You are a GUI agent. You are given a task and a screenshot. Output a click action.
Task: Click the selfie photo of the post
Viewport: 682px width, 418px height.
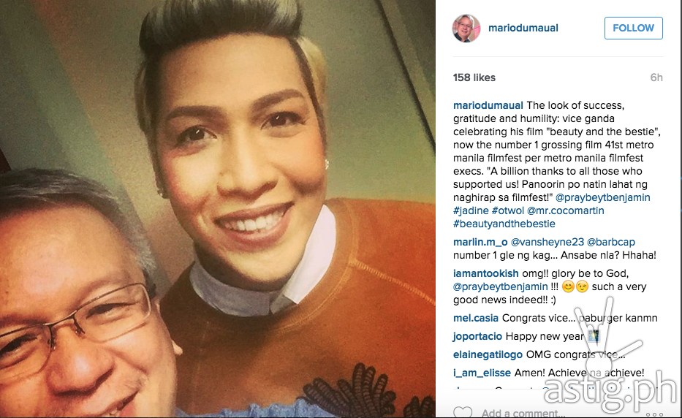[x=218, y=209]
